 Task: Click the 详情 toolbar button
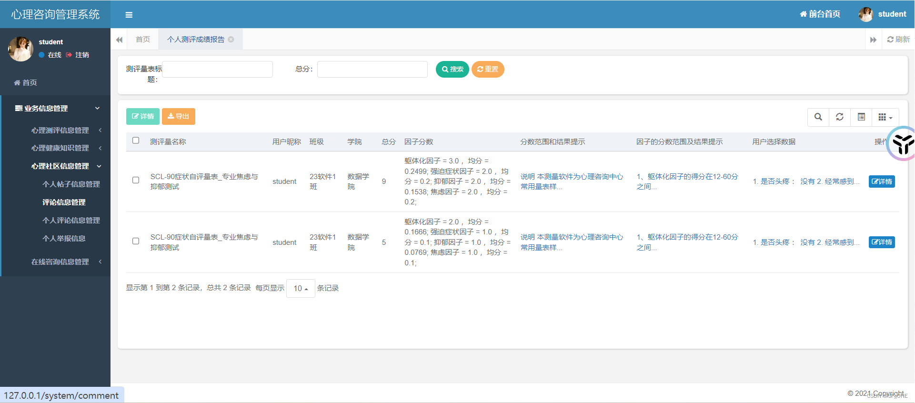click(x=143, y=116)
